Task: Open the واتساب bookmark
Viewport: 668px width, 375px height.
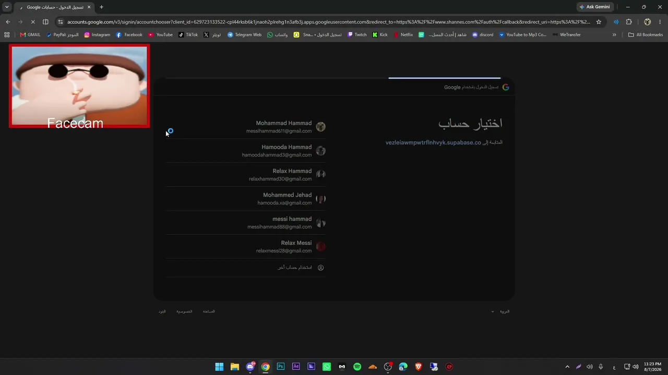Action: pyautogui.click(x=277, y=35)
